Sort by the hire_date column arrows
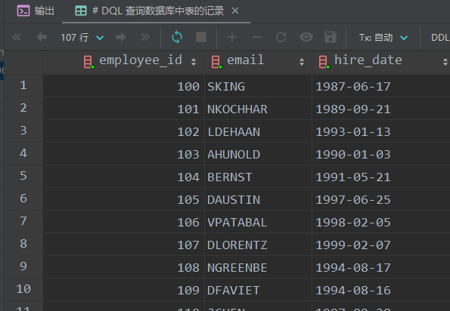This screenshot has width=450, height=311. coord(445,62)
